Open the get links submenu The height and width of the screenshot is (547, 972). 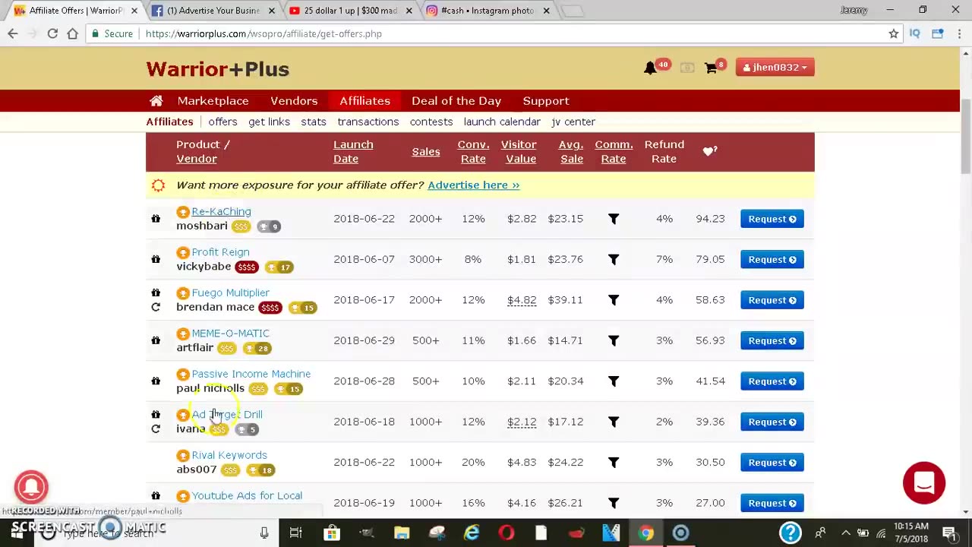pyautogui.click(x=269, y=122)
